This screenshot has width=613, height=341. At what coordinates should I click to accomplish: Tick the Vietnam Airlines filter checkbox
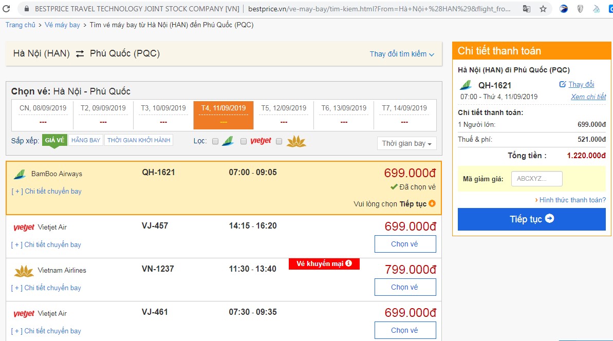pos(278,141)
